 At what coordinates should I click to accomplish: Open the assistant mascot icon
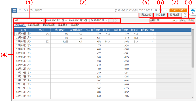coord(193,12)
